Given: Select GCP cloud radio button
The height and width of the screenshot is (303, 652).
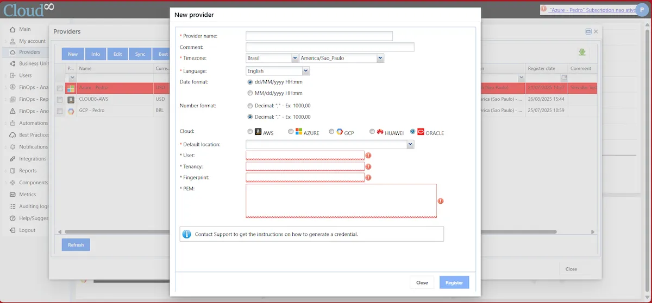Looking at the screenshot, I should click(x=331, y=132).
